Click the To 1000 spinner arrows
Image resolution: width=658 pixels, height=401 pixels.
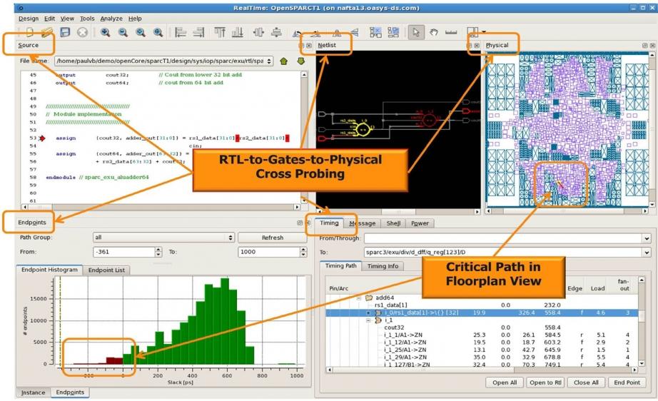click(303, 252)
